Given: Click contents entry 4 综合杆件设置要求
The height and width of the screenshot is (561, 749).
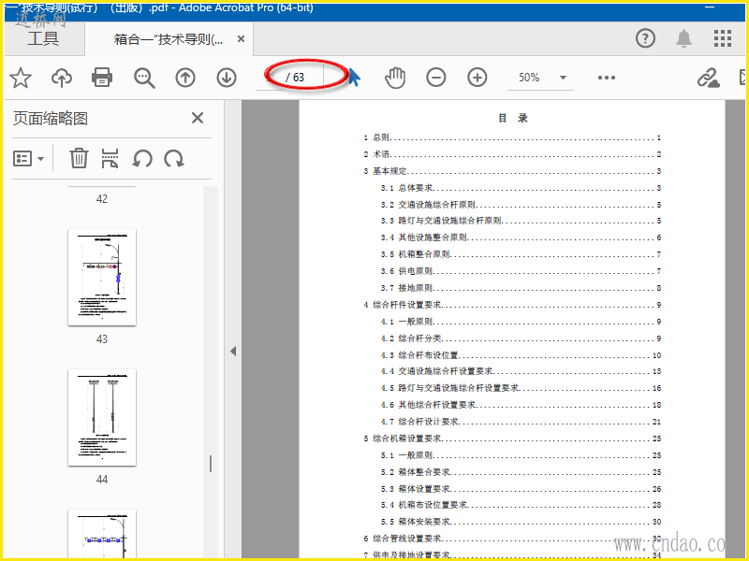Looking at the screenshot, I should (511, 305).
